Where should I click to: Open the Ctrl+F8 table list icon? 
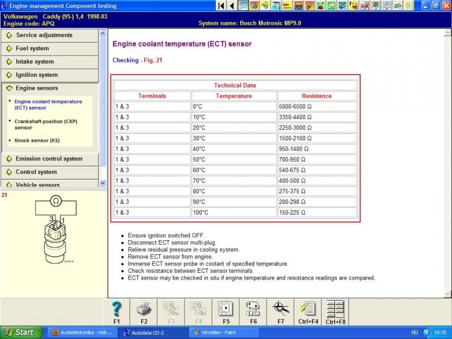335,312
